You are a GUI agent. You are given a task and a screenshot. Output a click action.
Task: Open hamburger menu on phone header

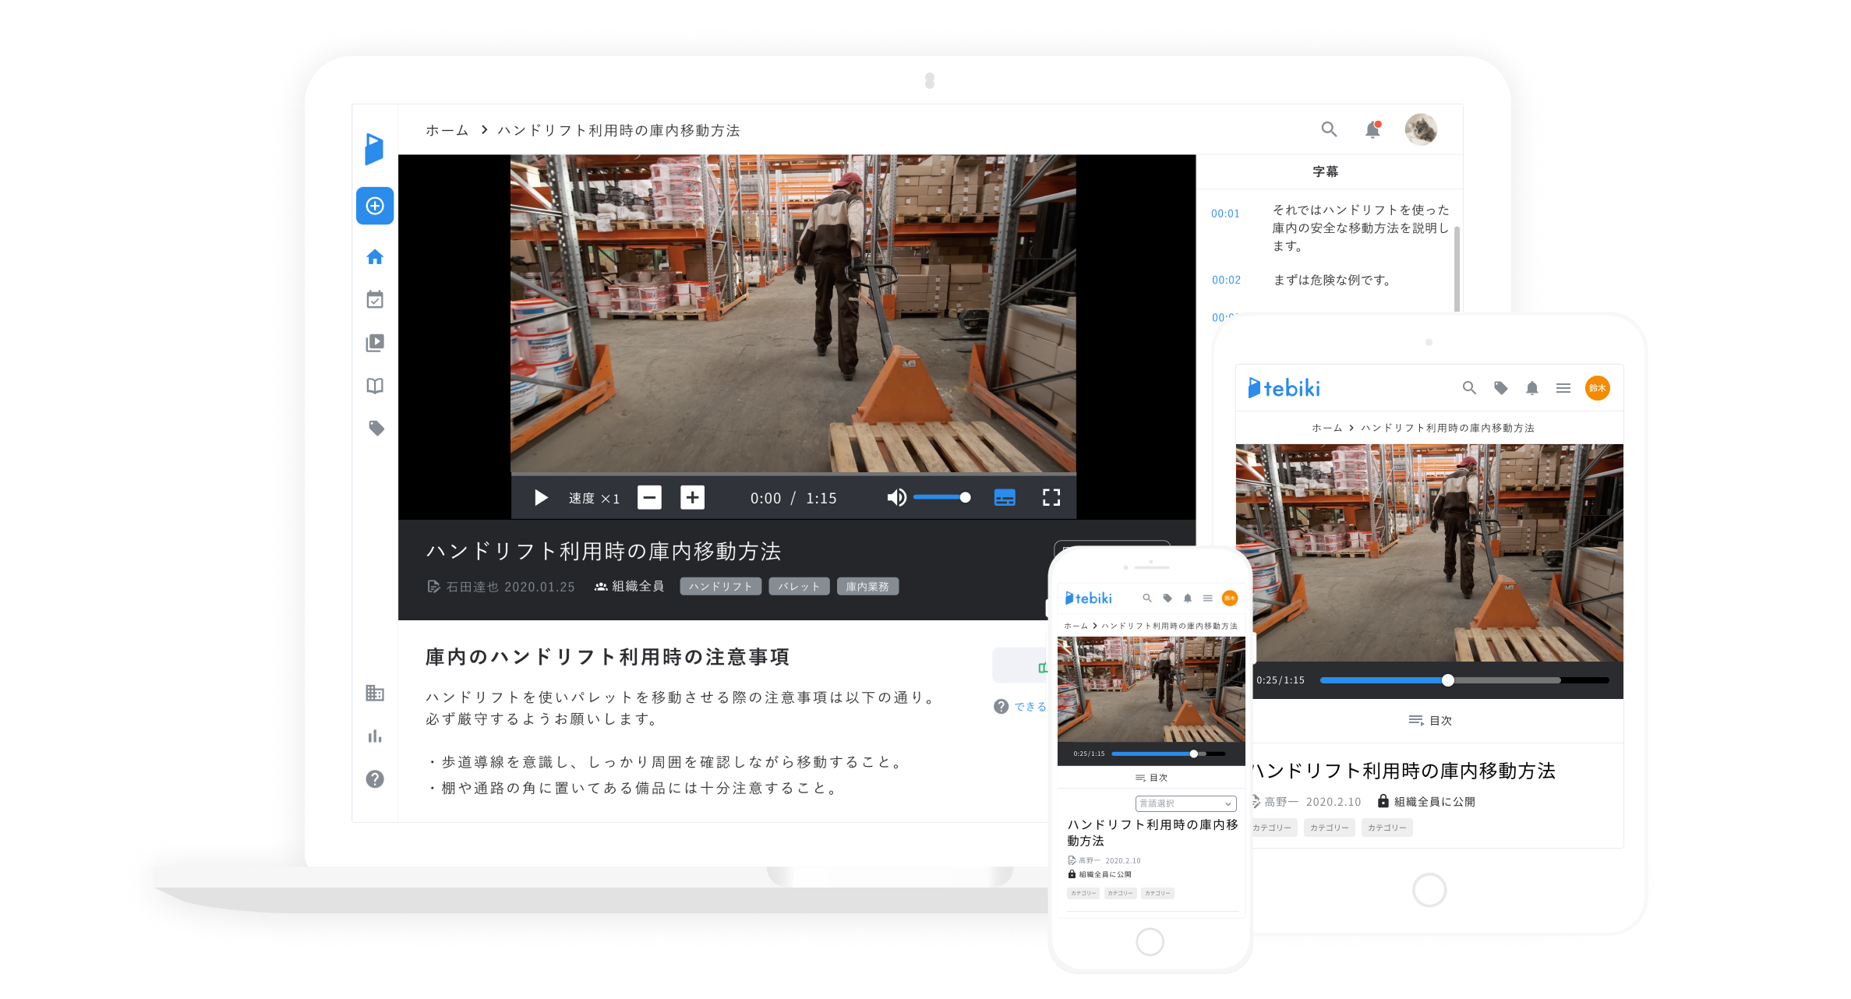pyautogui.click(x=1207, y=598)
